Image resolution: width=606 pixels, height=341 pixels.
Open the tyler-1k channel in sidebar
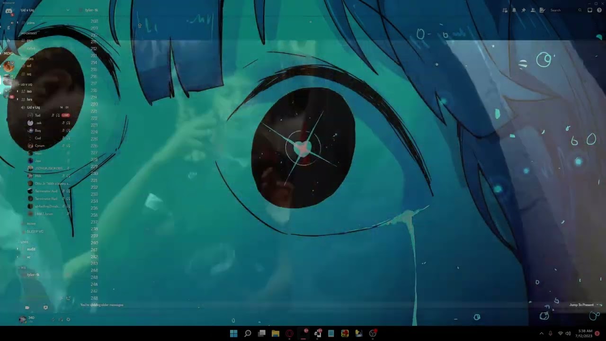coord(33,275)
